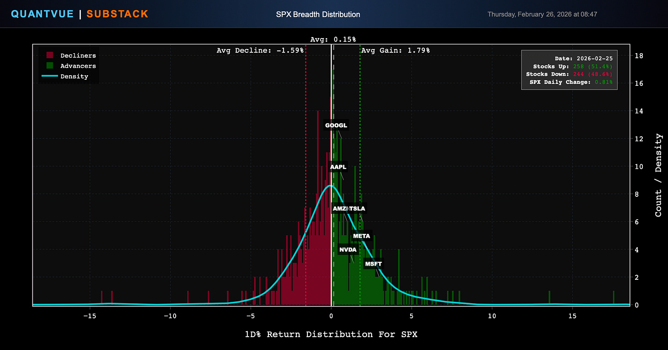Click the y-axis tick label 14
Screen dimensions: 668x350
click(639, 111)
